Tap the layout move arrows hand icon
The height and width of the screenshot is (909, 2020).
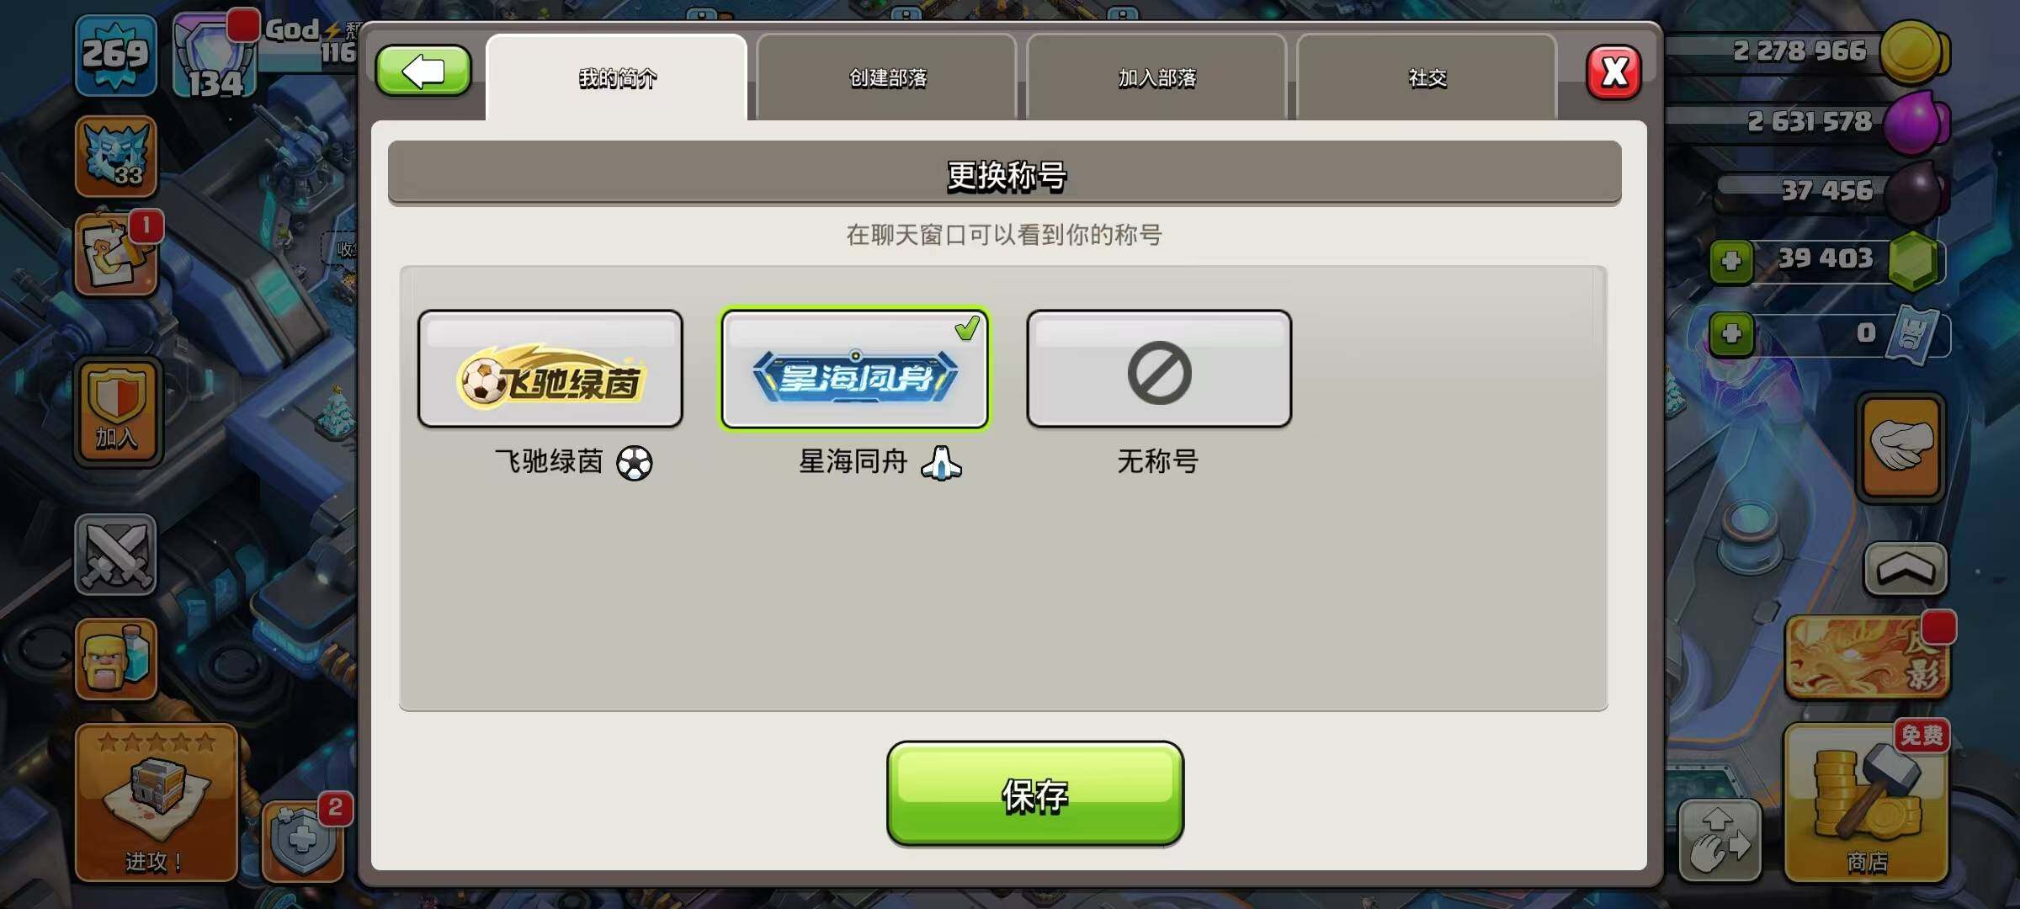pyautogui.click(x=1720, y=840)
